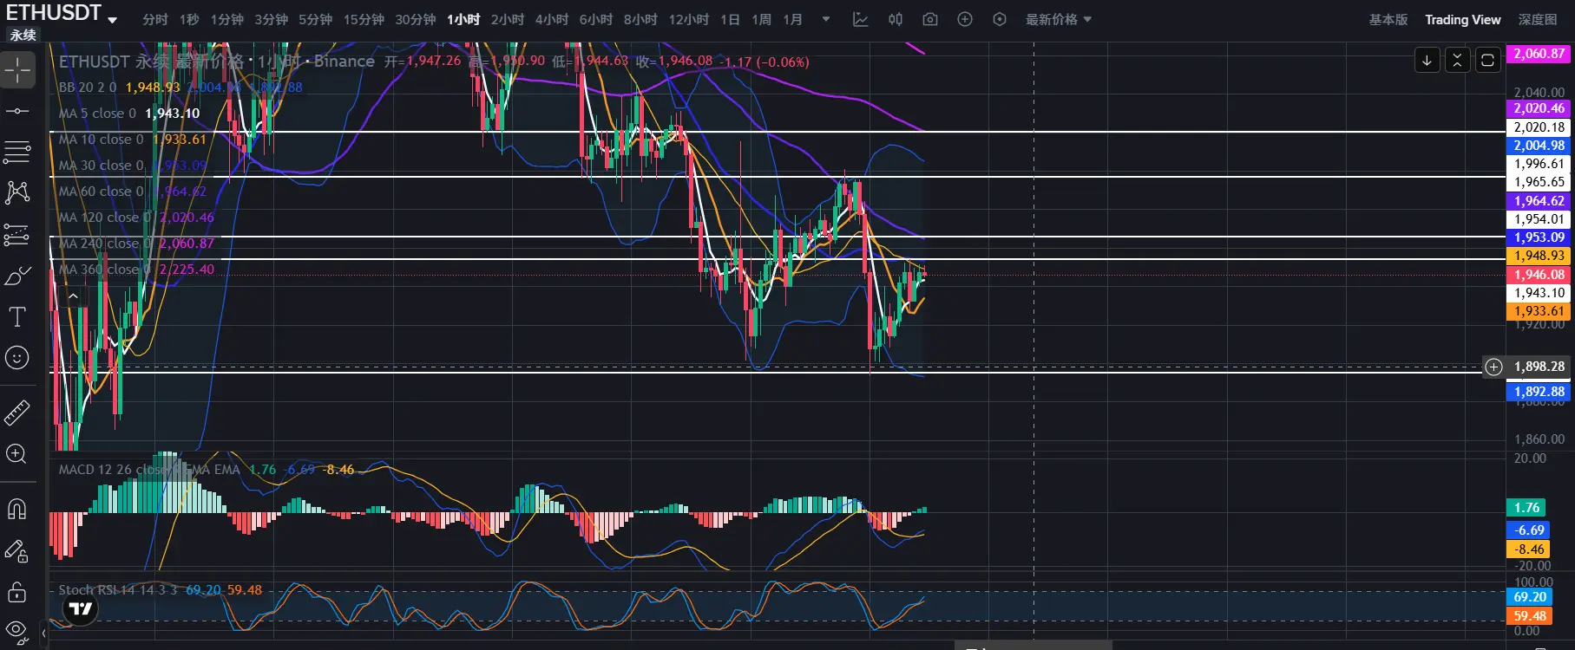Collapse the indicator legend list arrow
The width and height of the screenshot is (1575, 650).
pyautogui.click(x=74, y=296)
